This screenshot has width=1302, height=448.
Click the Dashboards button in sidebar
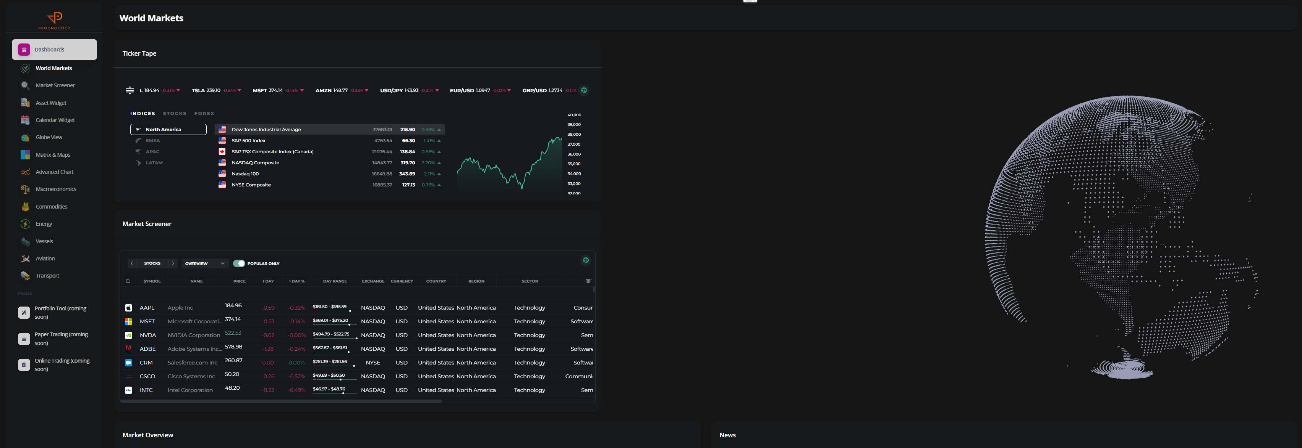click(55, 50)
